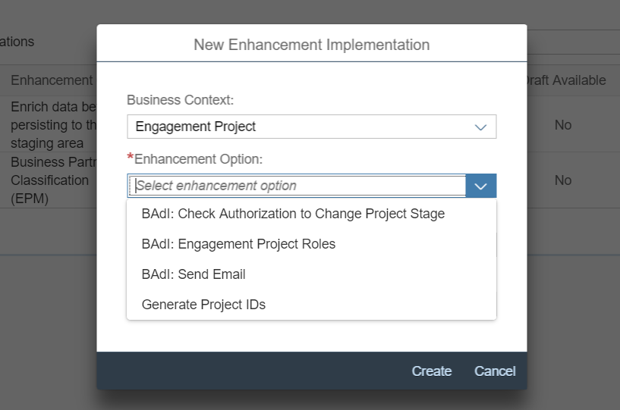Select BAdI: Check Authorization to Change Project Stage
The image size is (620, 410).
pos(293,214)
